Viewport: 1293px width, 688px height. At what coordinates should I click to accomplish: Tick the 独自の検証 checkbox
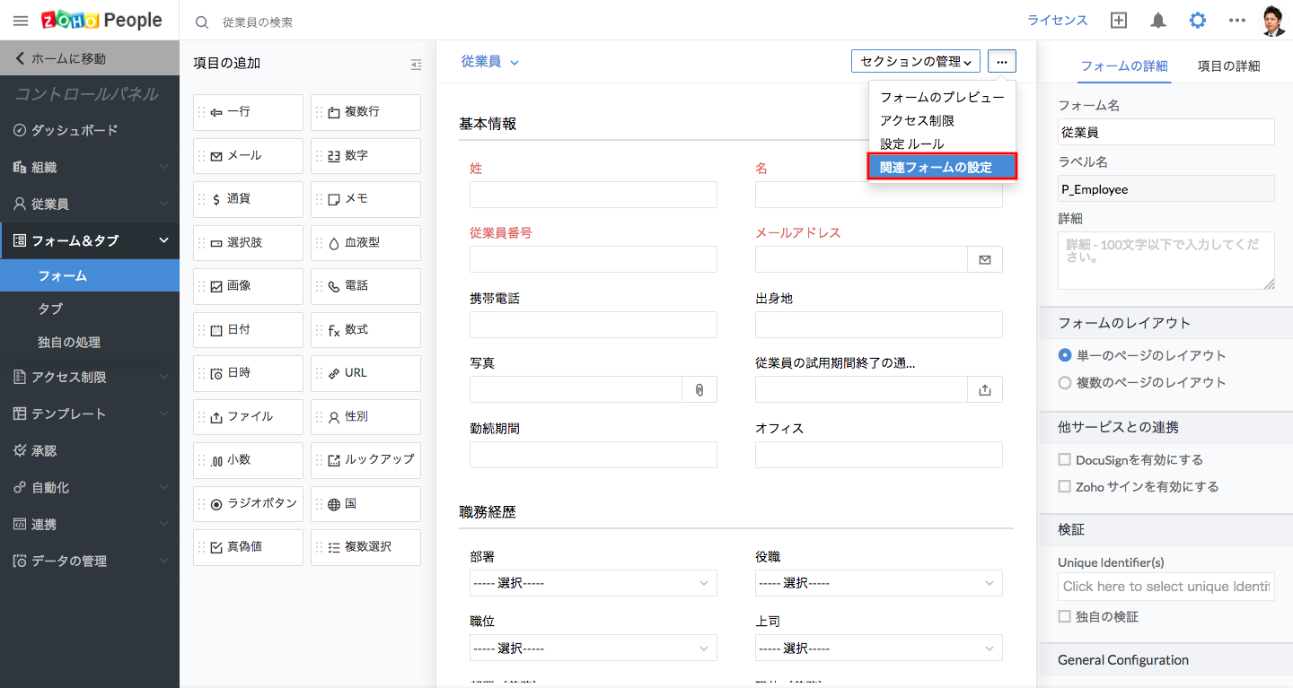(1065, 617)
